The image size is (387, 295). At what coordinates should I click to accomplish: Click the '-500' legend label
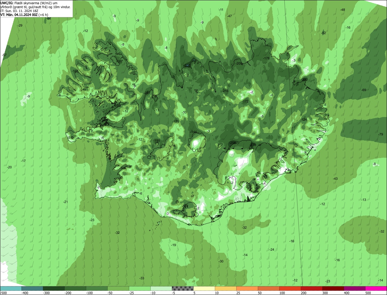4,293
